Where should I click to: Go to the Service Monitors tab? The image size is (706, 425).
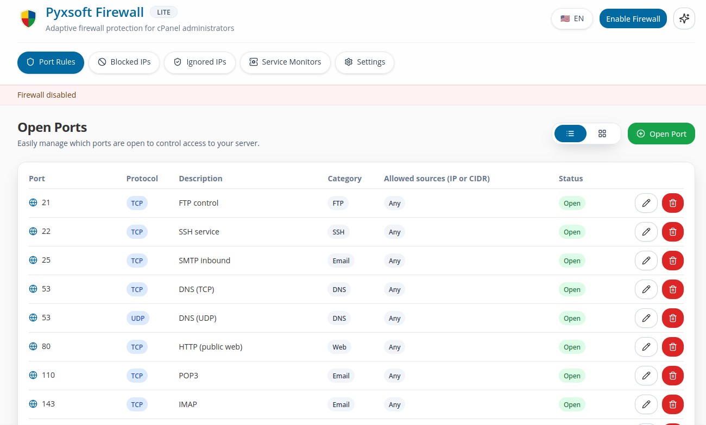click(285, 62)
